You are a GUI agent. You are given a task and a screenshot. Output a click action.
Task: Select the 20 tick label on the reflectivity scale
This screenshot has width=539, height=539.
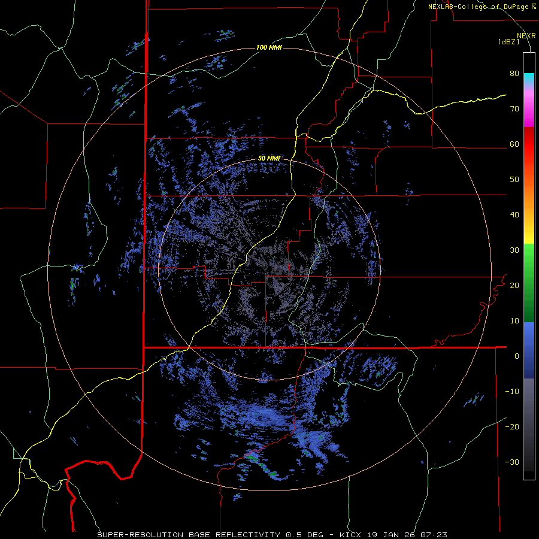(514, 285)
